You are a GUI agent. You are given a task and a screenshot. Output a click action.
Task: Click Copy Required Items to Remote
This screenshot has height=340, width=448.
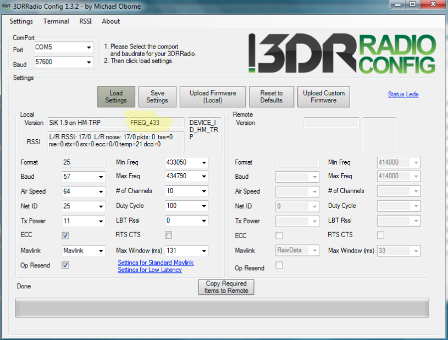pyautogui.click(x=226, y=287)
